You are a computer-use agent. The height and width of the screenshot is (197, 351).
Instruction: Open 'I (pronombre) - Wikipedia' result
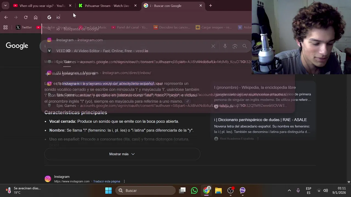tap(255, 88)
